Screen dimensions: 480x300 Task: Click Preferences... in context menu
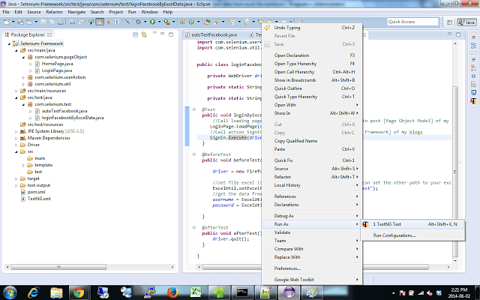click(312, 268)
